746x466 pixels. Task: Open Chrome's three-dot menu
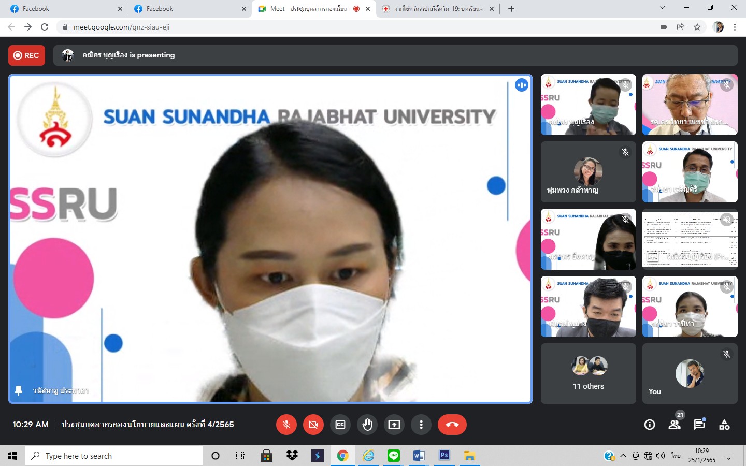point(735,27)
